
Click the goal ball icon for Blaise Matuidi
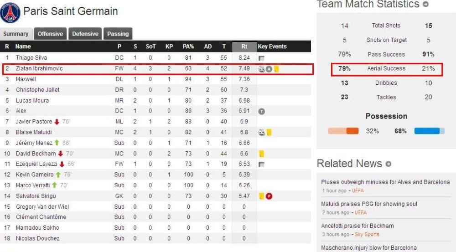261,133
